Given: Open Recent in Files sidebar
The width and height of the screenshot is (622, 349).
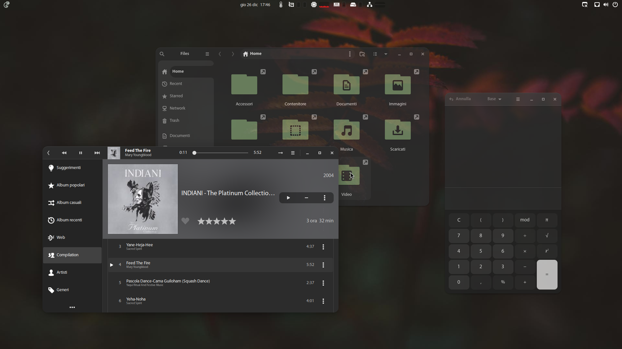Looking at the screenshot, I should [187, 84].
